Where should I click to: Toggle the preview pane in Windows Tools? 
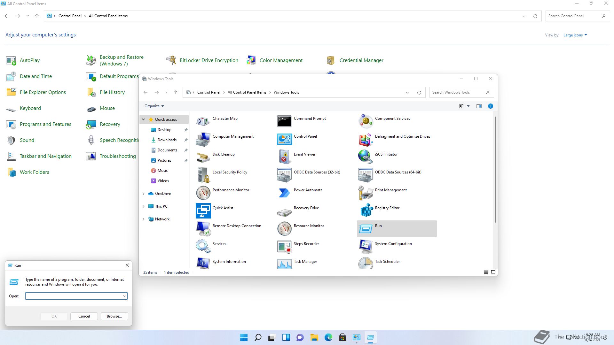tap(479, 106)
